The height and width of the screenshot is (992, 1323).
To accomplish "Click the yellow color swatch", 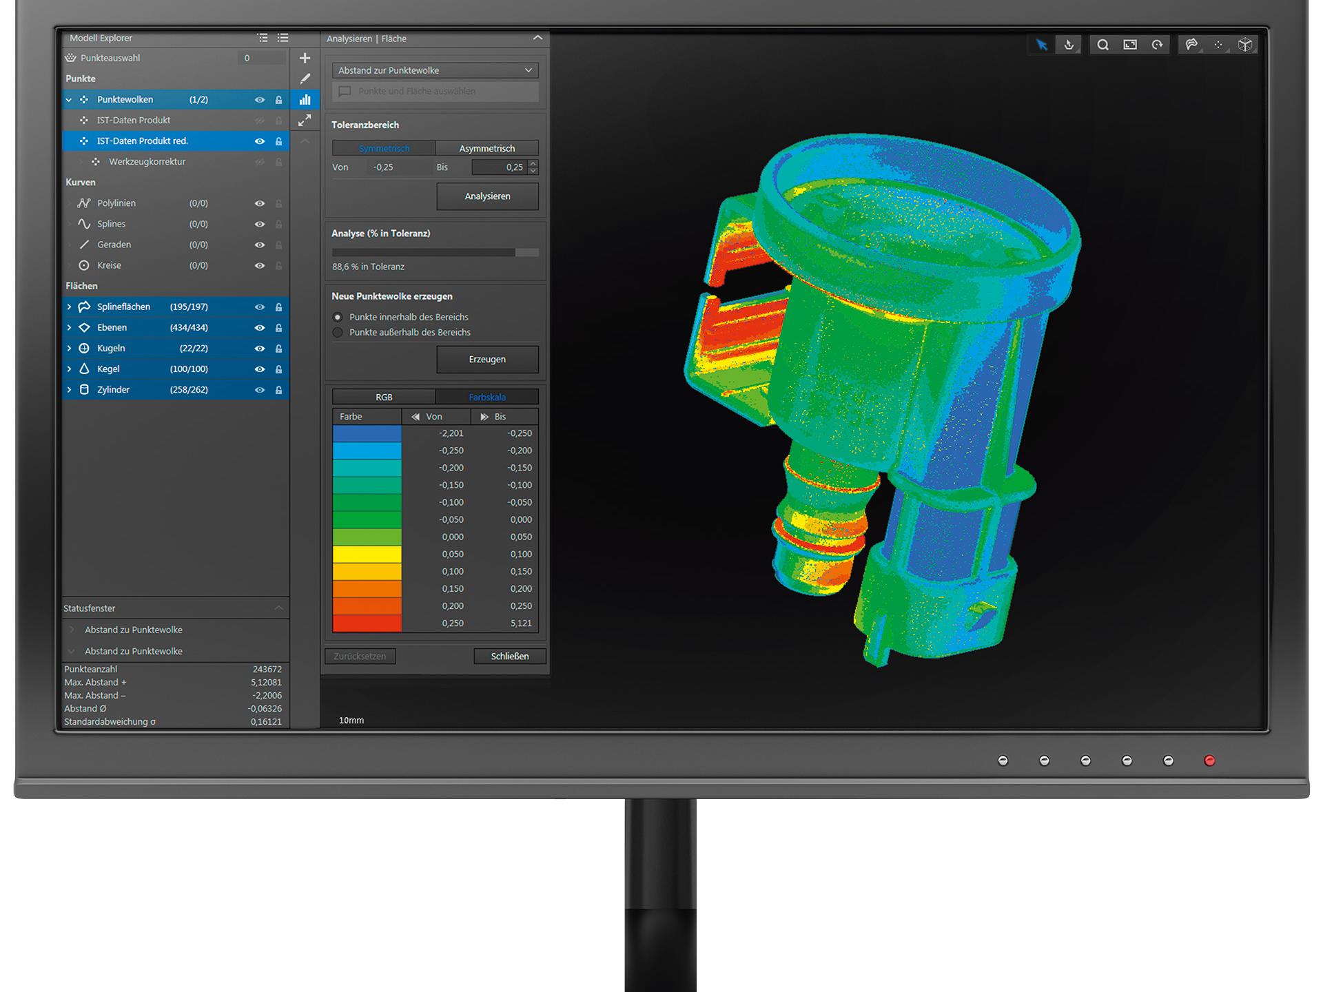I will pyautogui.click(x=367, y=555).
